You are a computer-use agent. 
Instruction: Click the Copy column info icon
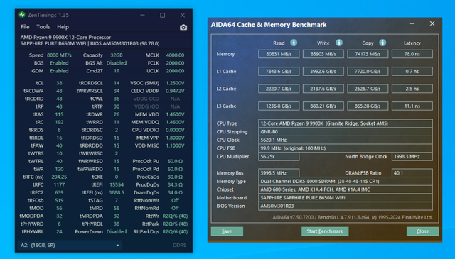(x=382, y=43)
